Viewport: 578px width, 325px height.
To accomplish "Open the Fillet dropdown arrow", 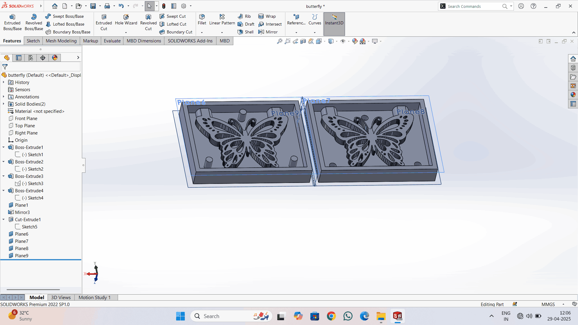I will (x=202, y=32).
